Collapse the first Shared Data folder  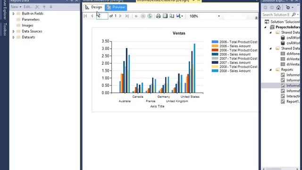(x=270, y=33)
